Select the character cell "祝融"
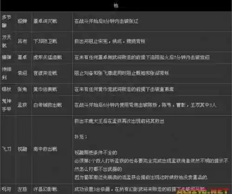232x194 pixels. (x=22, y=149)
